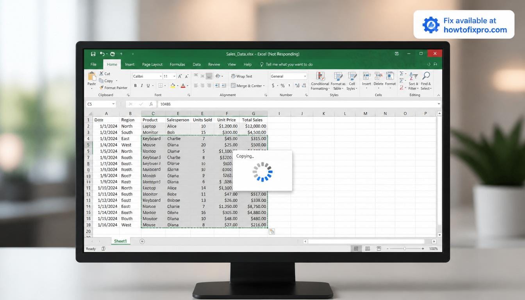The height and width of the screenshot is (300, 525).
Task: Switch to the Data ribbon tab
Action: pos(196,64)
